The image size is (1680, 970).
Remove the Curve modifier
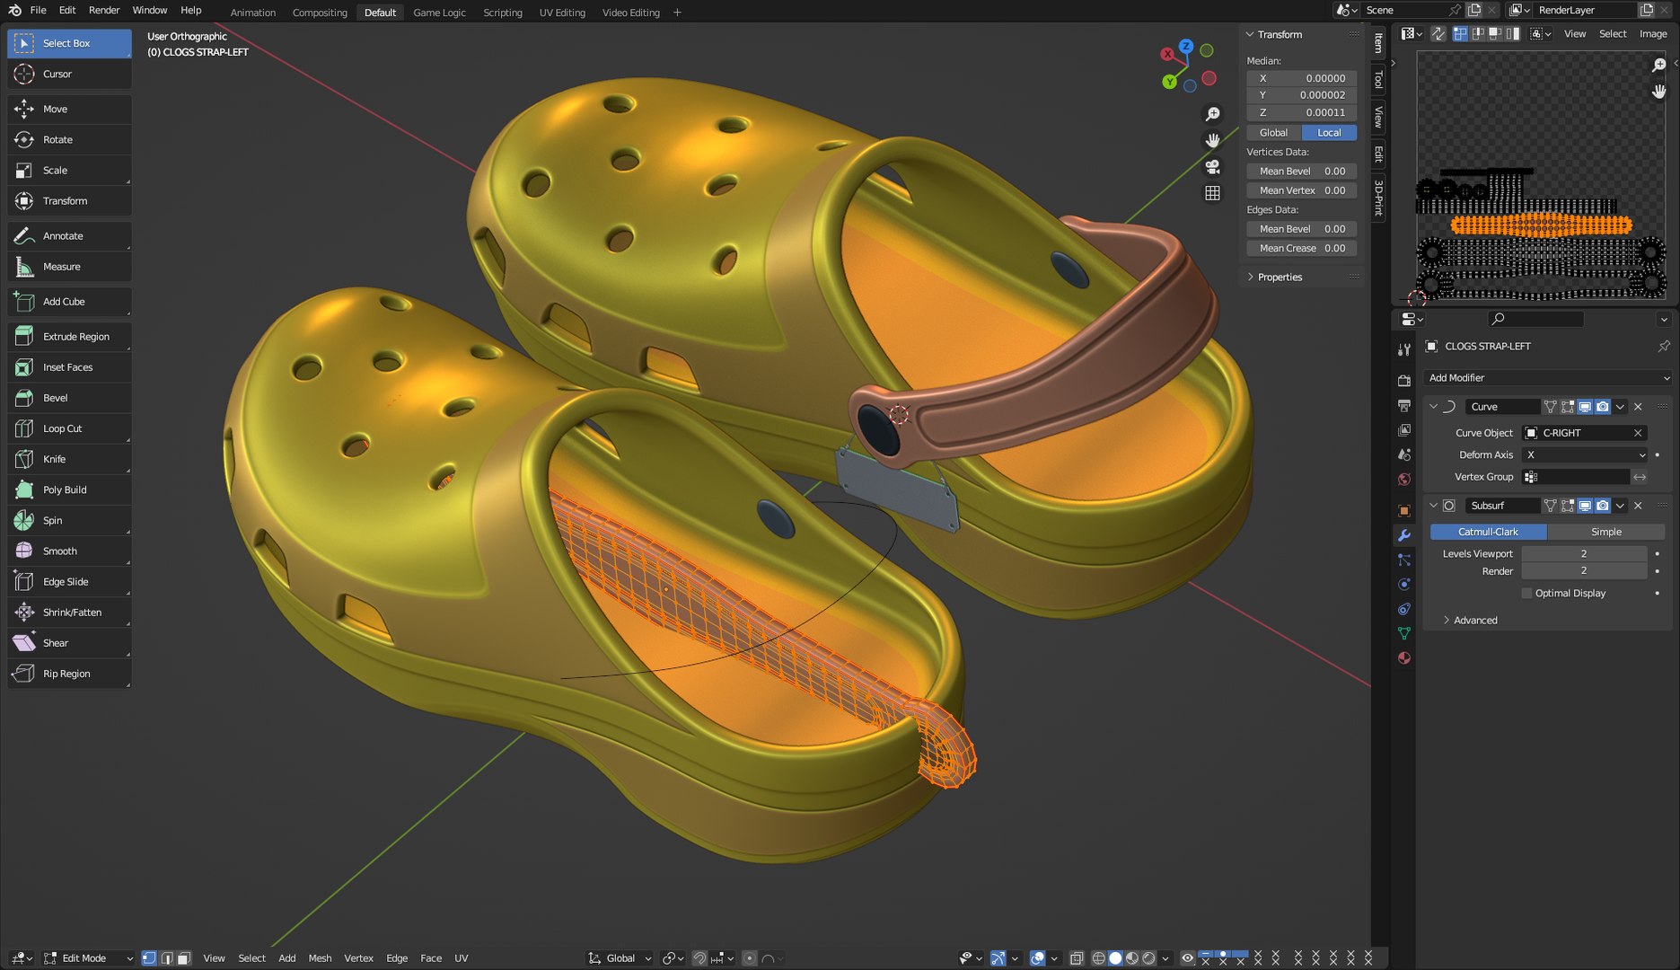1638,407
